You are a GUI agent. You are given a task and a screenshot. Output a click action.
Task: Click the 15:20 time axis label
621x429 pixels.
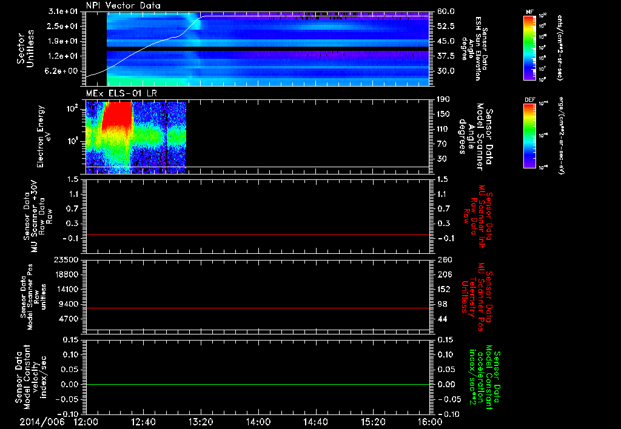click(373, 422)
